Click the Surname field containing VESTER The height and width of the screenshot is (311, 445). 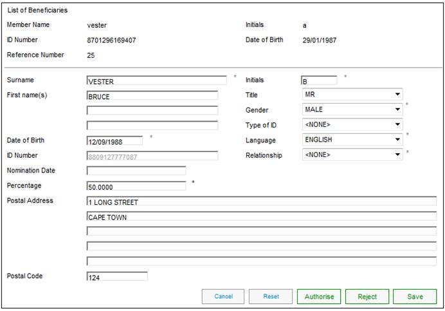click(156, 81)
